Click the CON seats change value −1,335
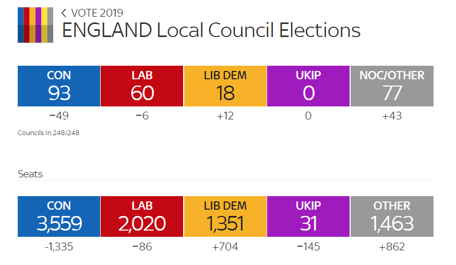The image size is (456, 265). point(59,247)
